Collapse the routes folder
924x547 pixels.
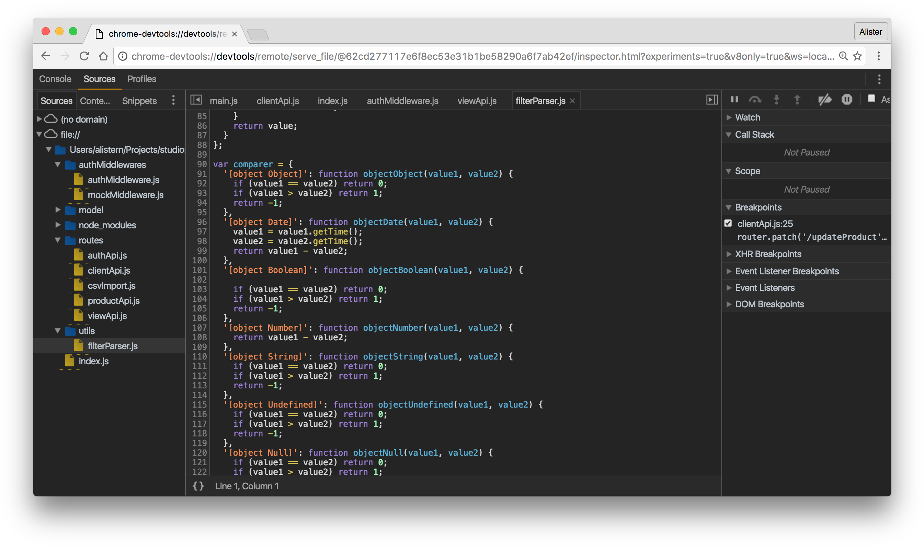57,240
